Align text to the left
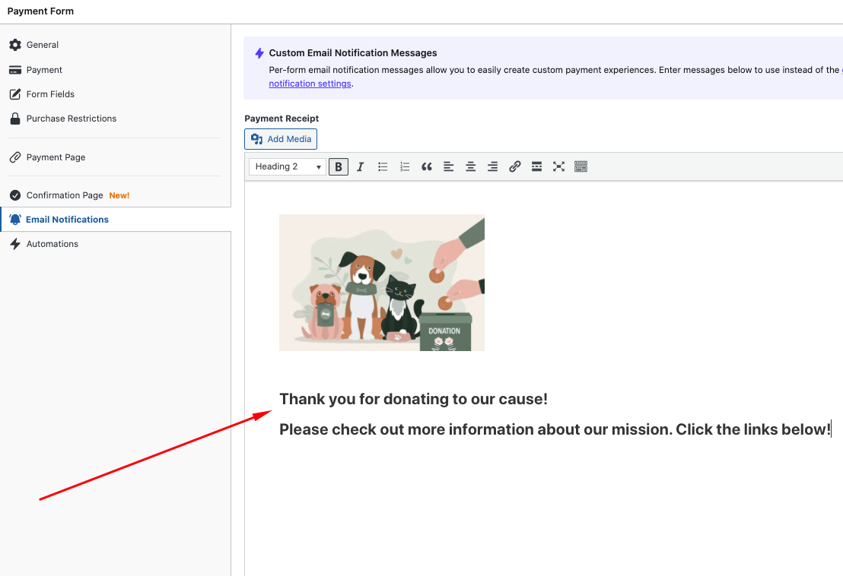Screen dimensions: 843x576 [449, 166]
